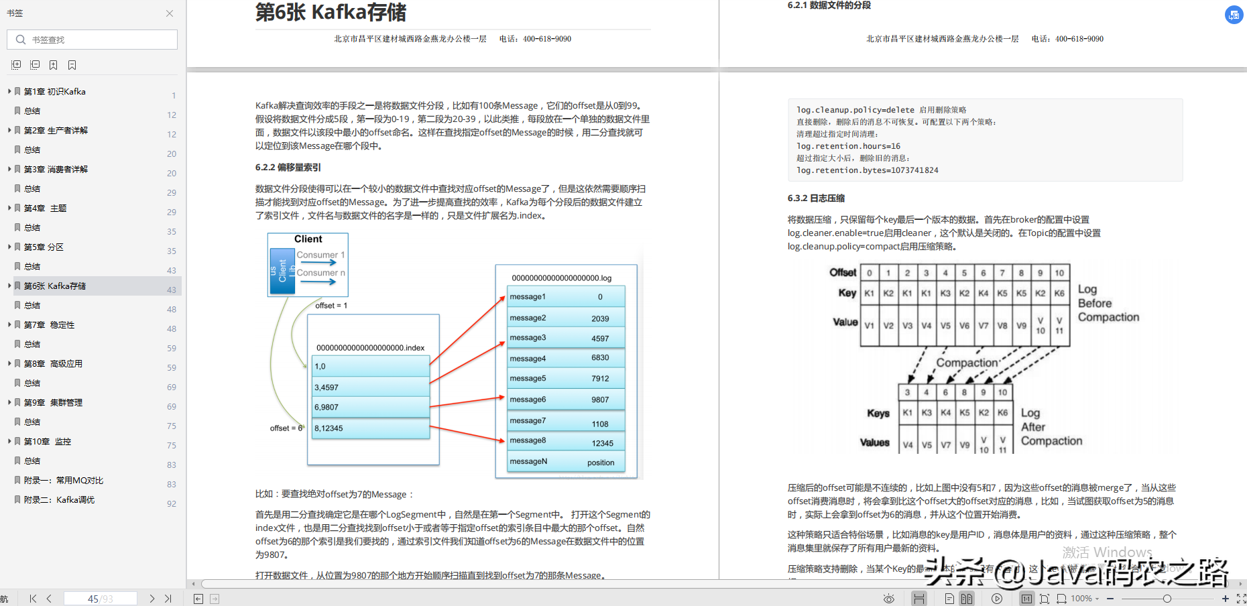The height and width of the screenshot is (606, 1247).
Task: Go forward to next view
Action: (215, 599)
